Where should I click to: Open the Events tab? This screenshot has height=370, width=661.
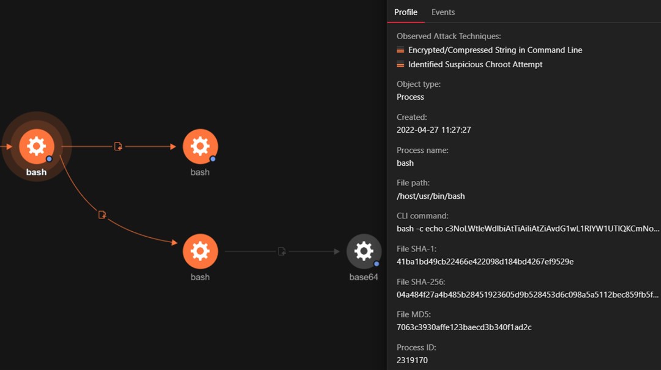point(443,12)
